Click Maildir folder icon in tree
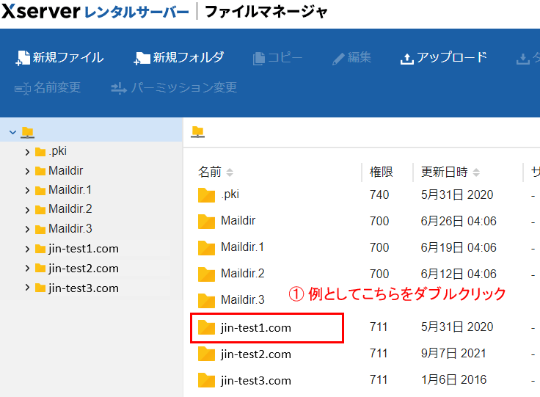The image size is (540, 397). tap(40, 171)
